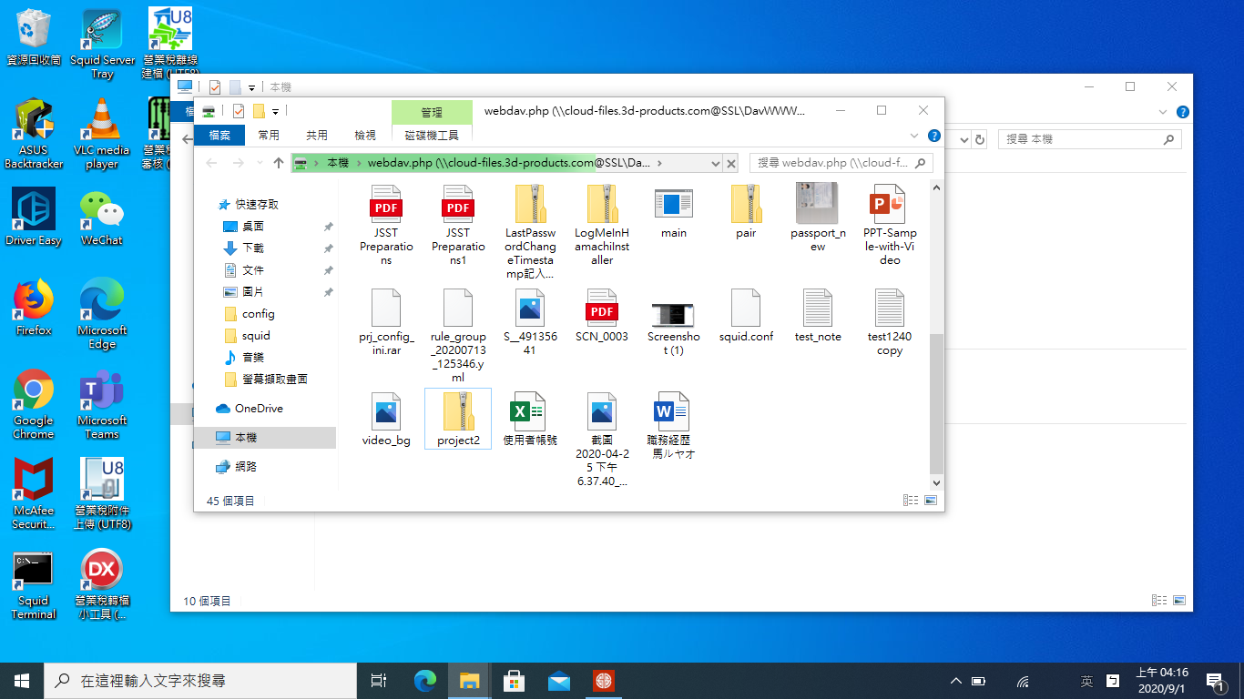Image resolution: width=1244 pixels, height=699 pixels.
Task: Expand the ribbon with the chevron arrow
Action: point(915,136)
